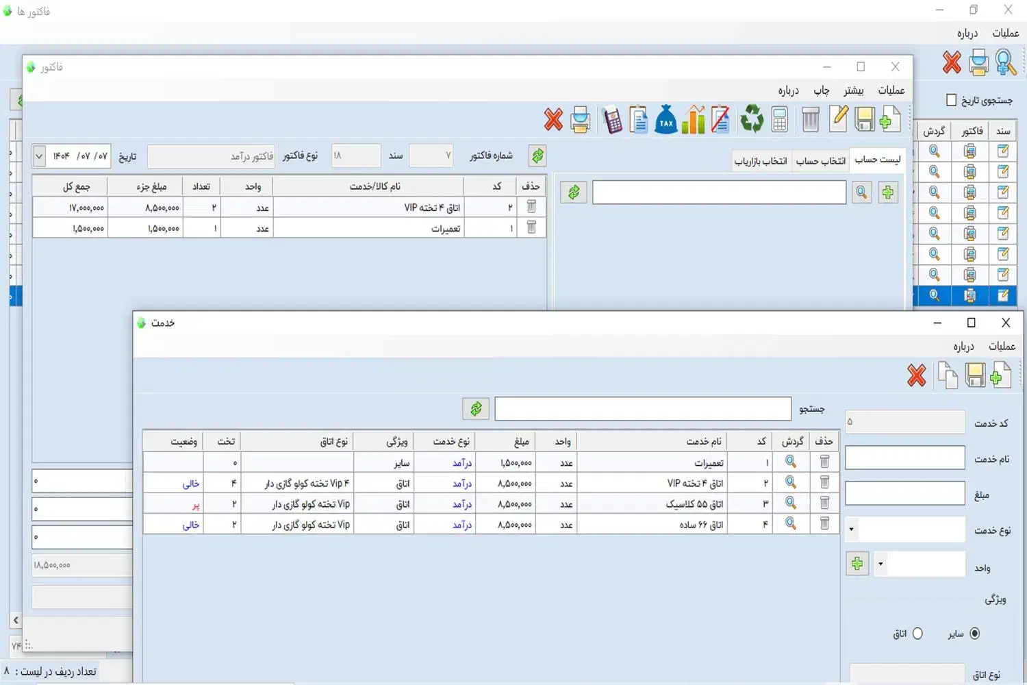Click the TAX money bag icon

(x=665, y=121)
